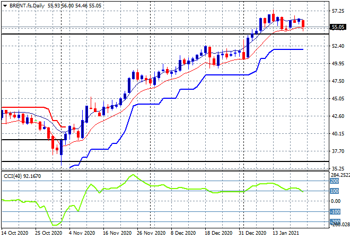
Task: Click the current price tag 55.05
Action: pos(338,27)
